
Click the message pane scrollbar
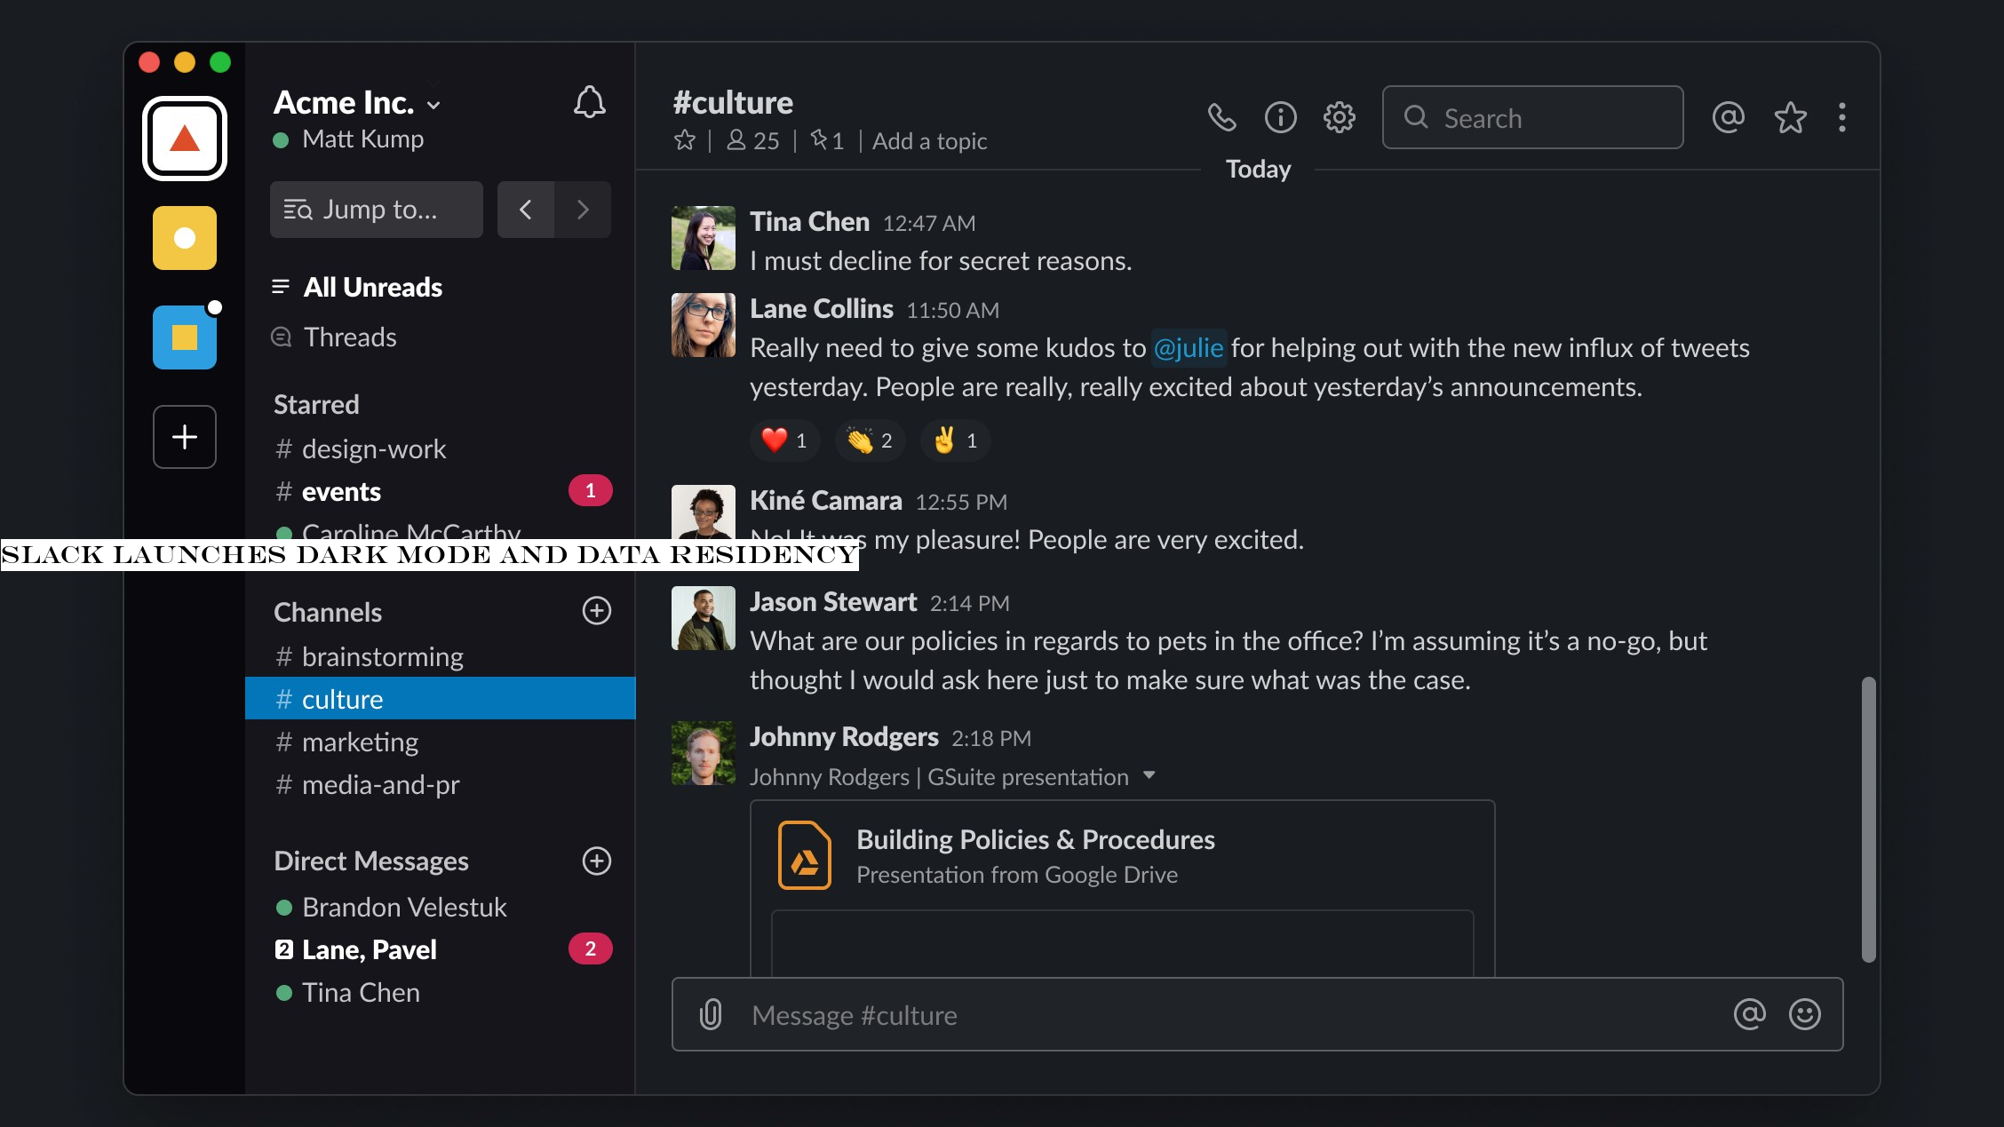point(1869,820)
